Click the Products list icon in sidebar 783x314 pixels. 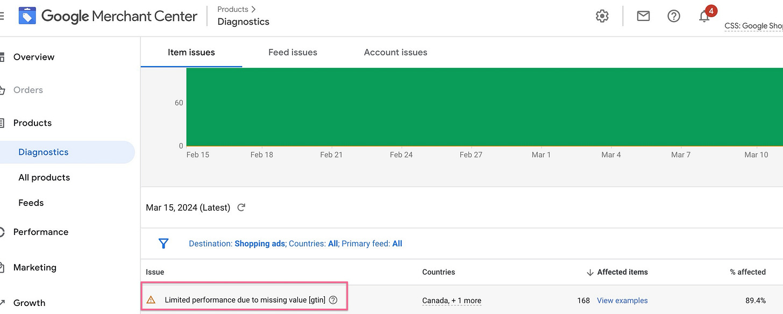click(2, 123)
